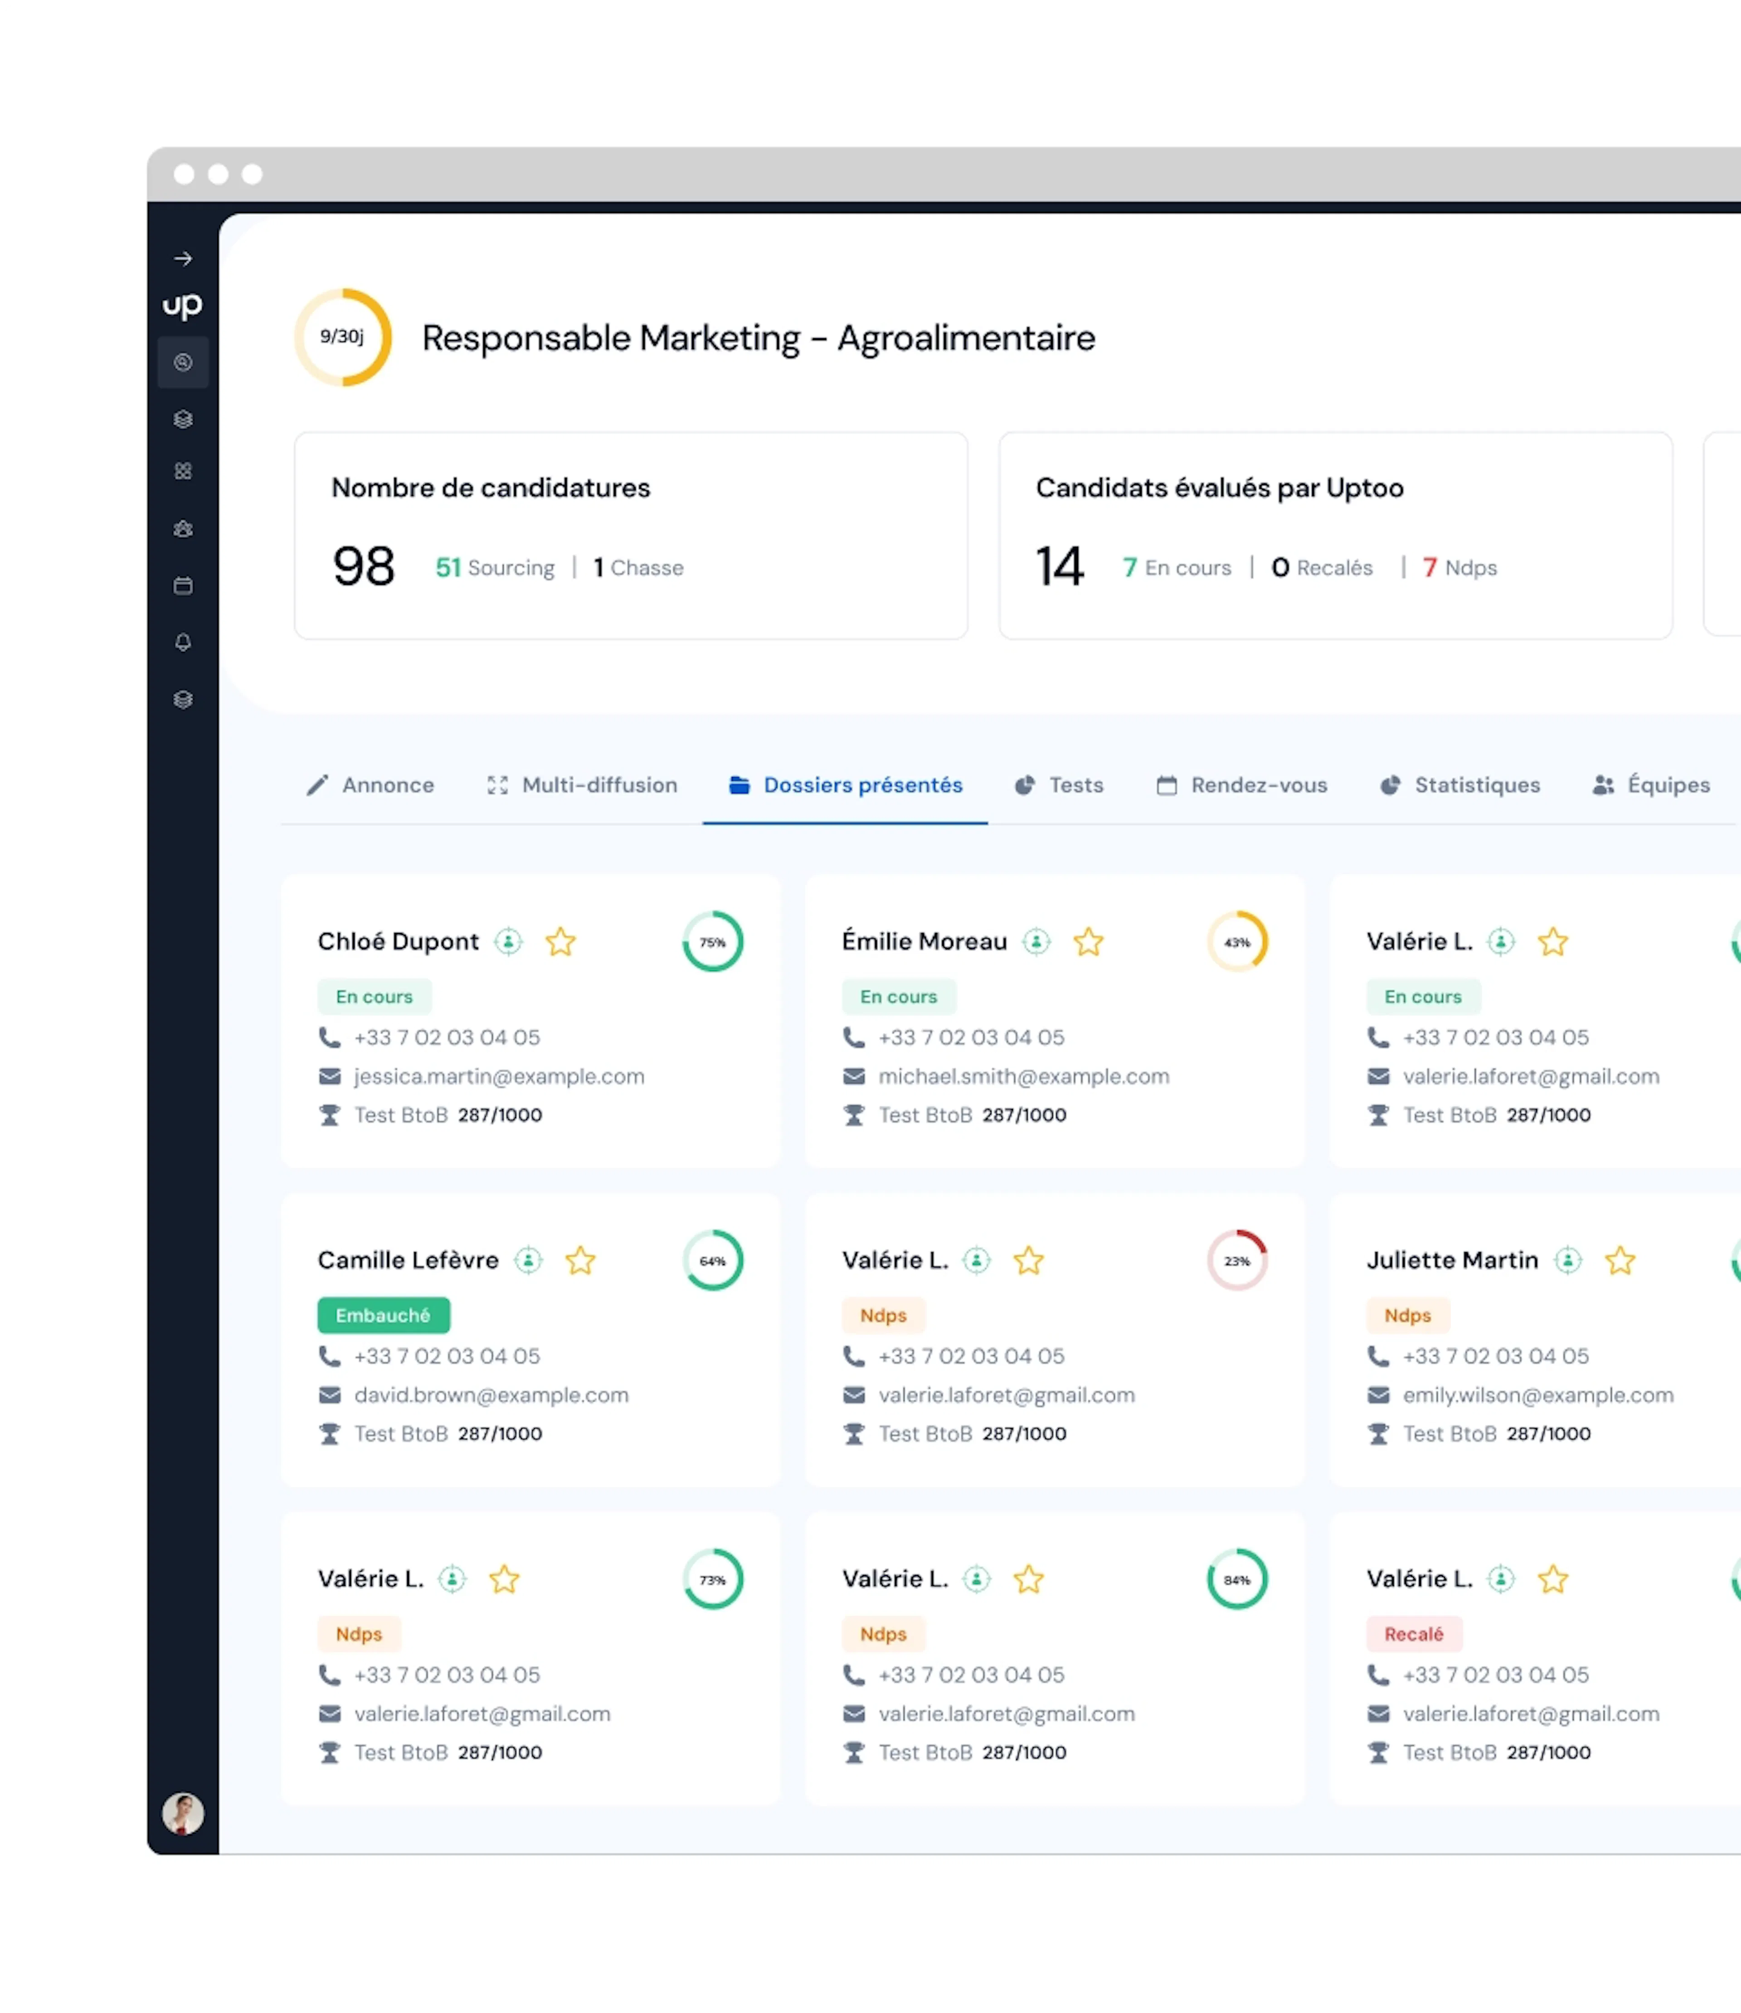Image resolution: width=1741 pixels, height=2013 pixels.
Task: Expand the sidebar with the arrow icon
Action: point(184,258)
